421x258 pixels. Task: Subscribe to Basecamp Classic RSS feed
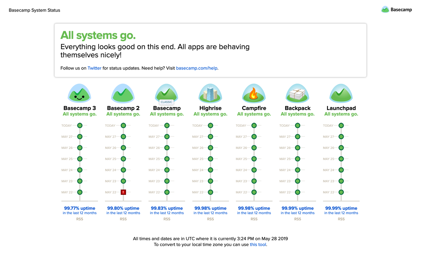click(x=167, y=219)
